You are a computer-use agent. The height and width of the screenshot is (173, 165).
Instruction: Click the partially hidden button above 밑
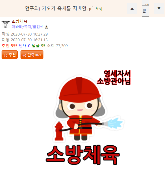(x=146, y=3)
